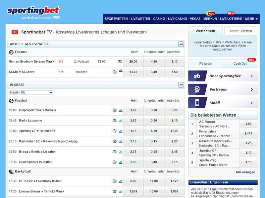Open Live Casino in the navigation bar

coord(178,19)
